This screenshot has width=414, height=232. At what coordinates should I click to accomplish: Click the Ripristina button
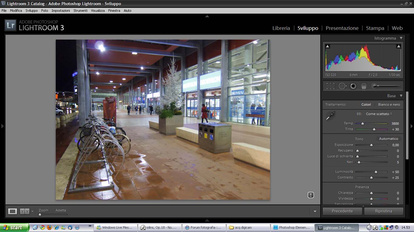383,211
